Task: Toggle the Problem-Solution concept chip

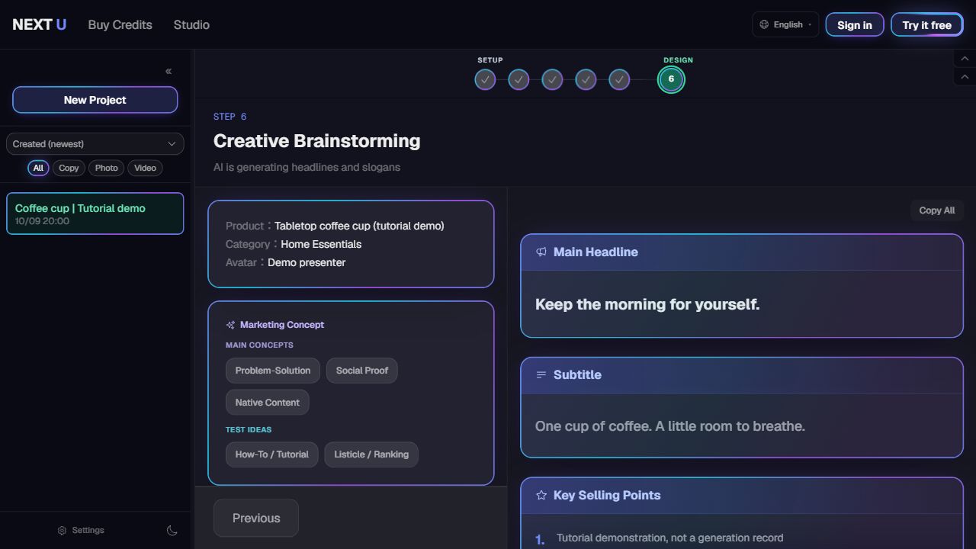Action: [x=273, y=371]
